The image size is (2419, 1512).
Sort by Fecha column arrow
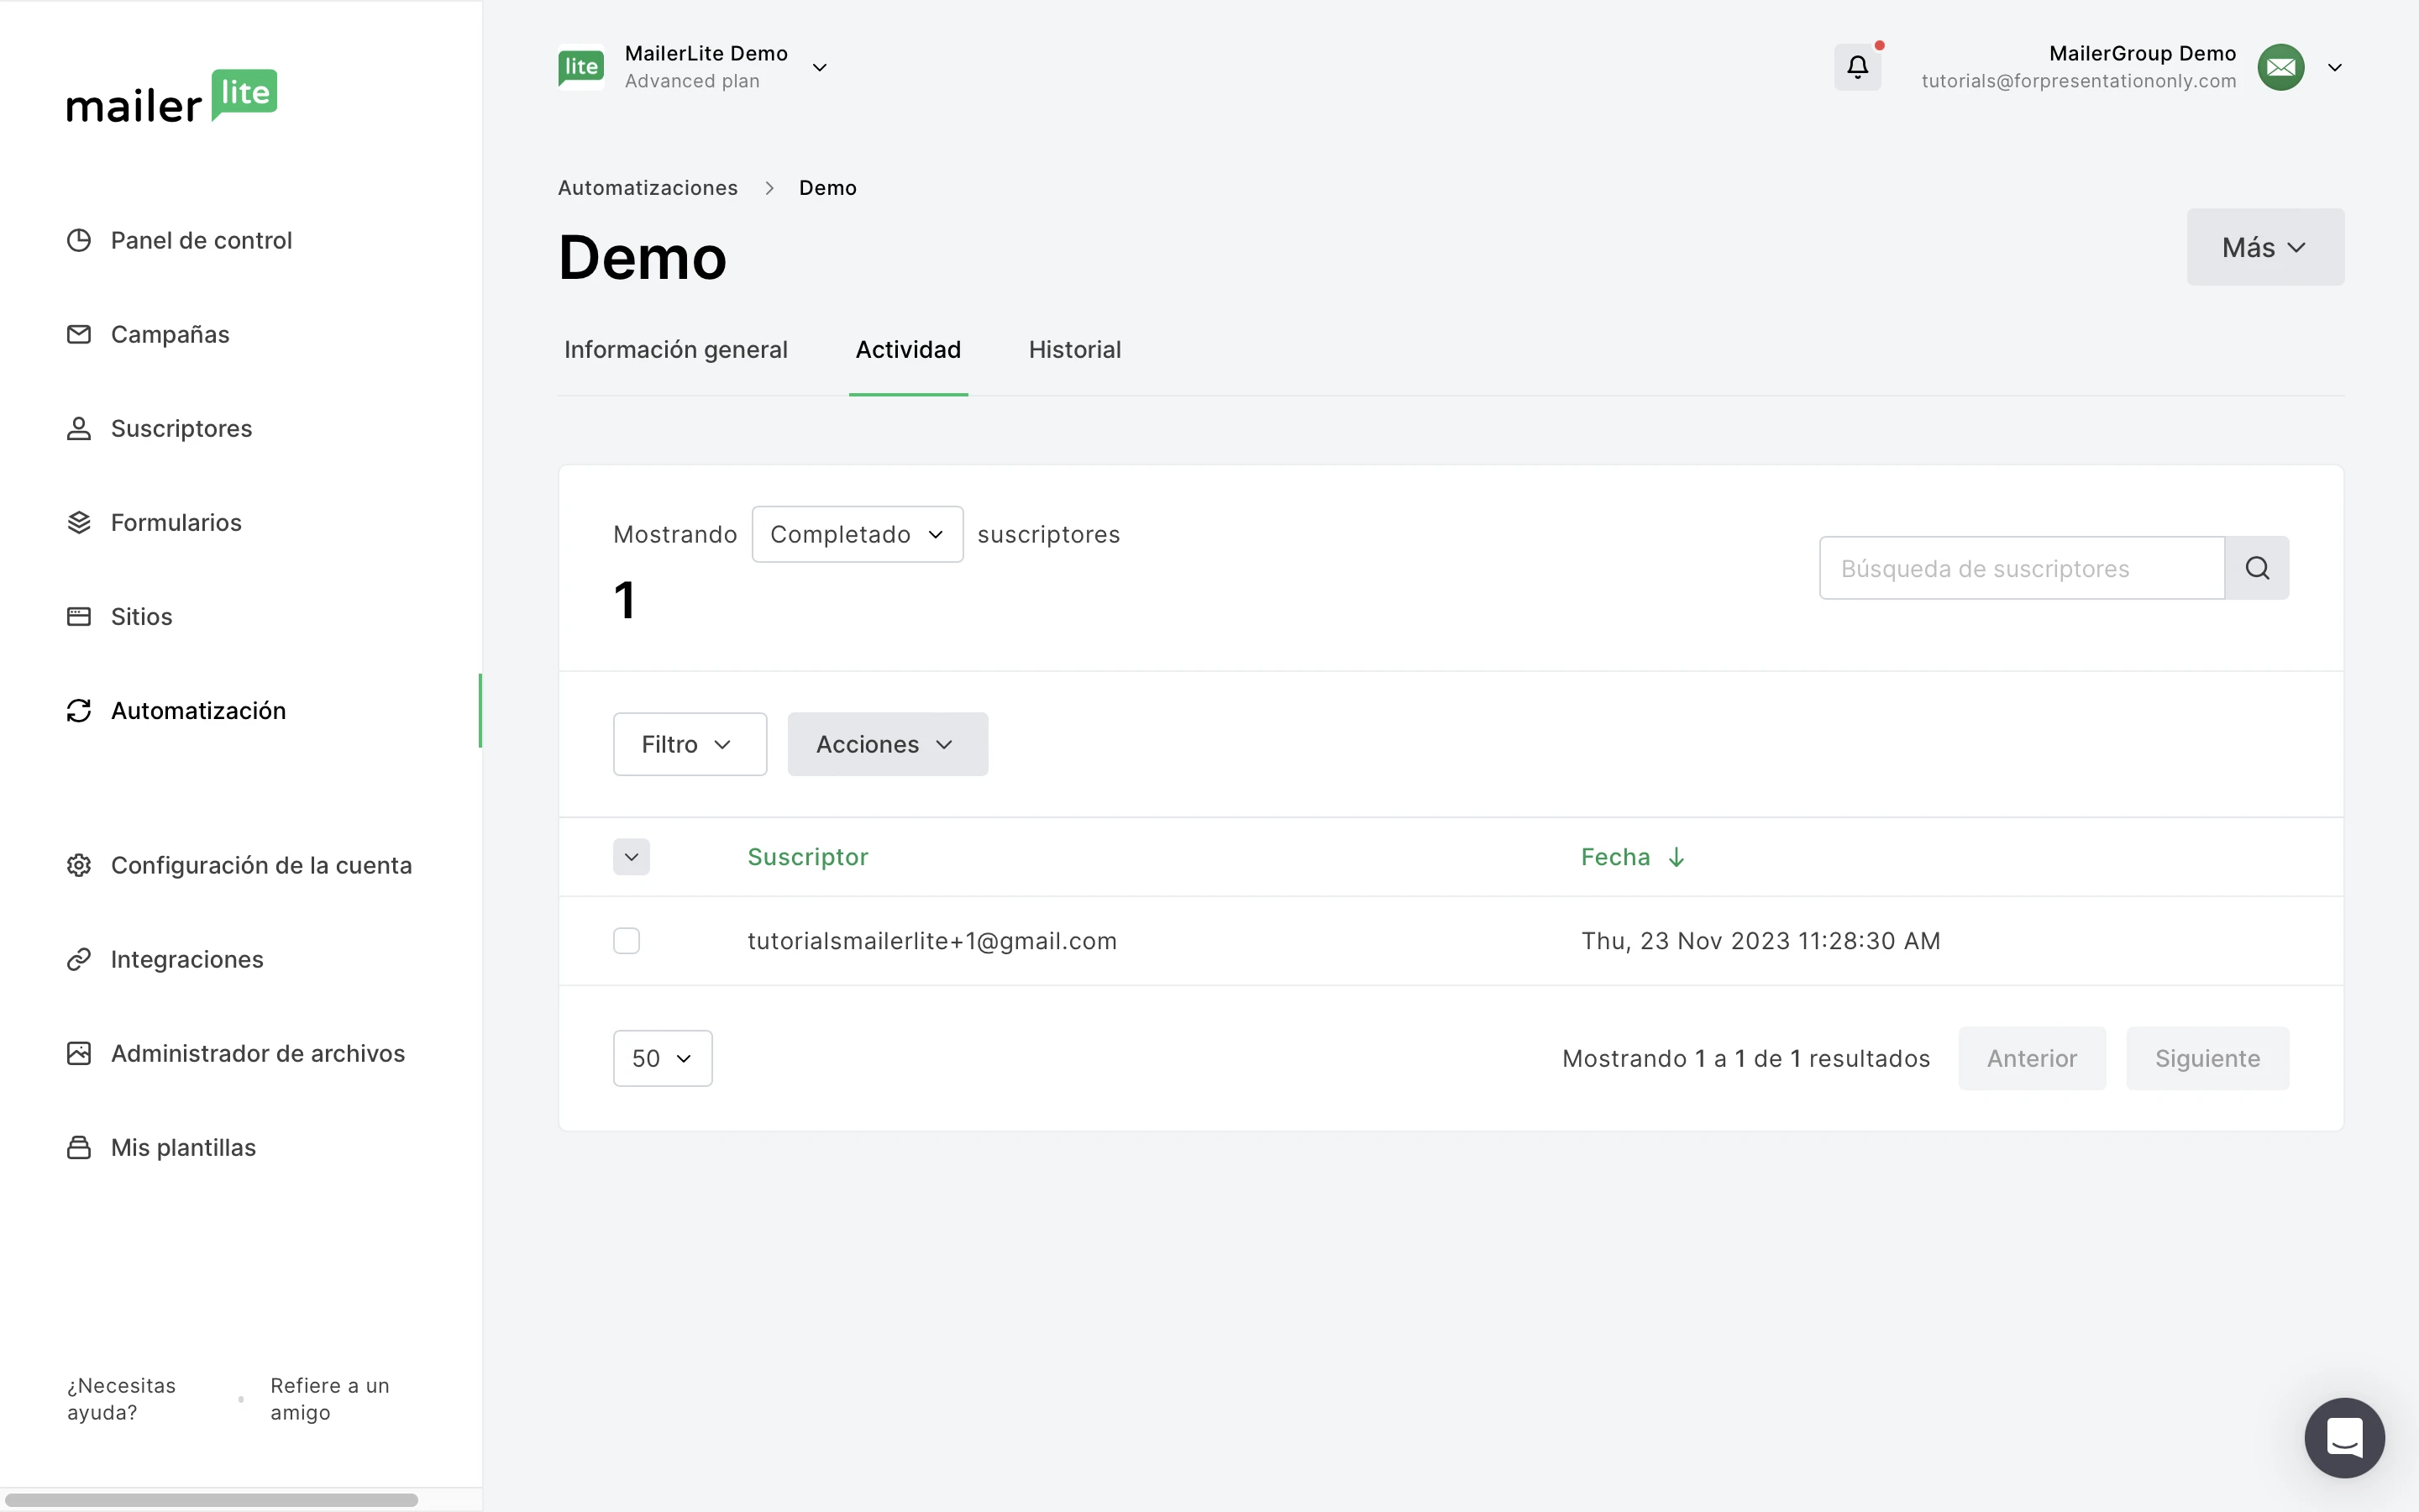[1677, 857]
